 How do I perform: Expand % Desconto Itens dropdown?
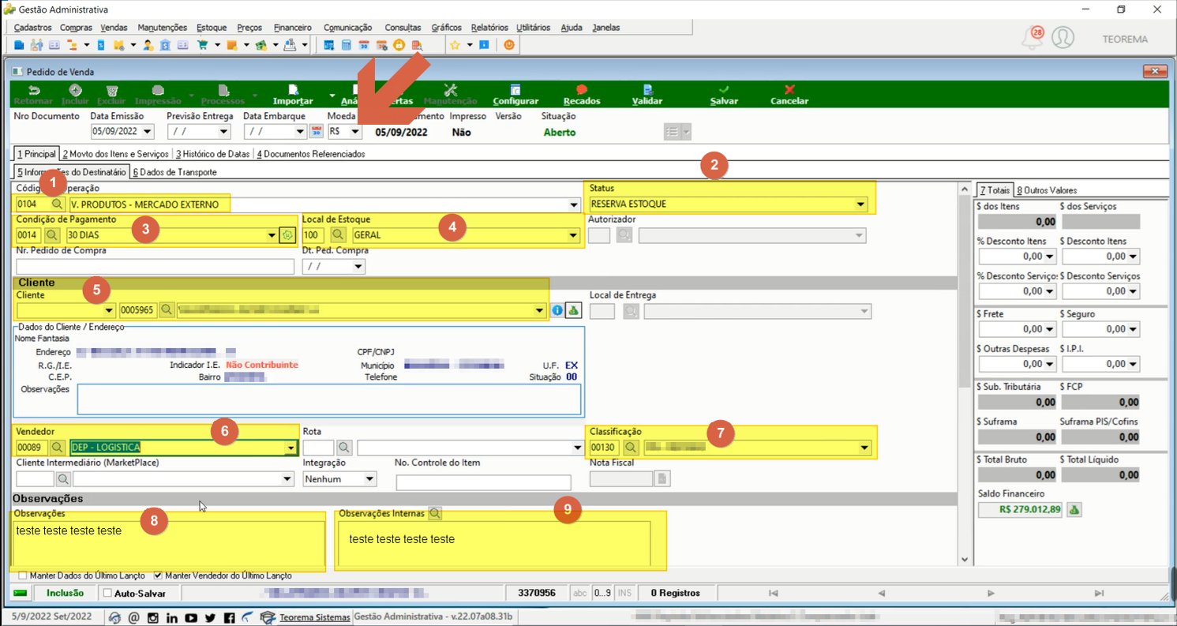tap(1050, 257)
